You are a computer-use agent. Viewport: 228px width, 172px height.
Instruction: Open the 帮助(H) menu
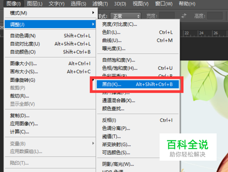(187, 4)
